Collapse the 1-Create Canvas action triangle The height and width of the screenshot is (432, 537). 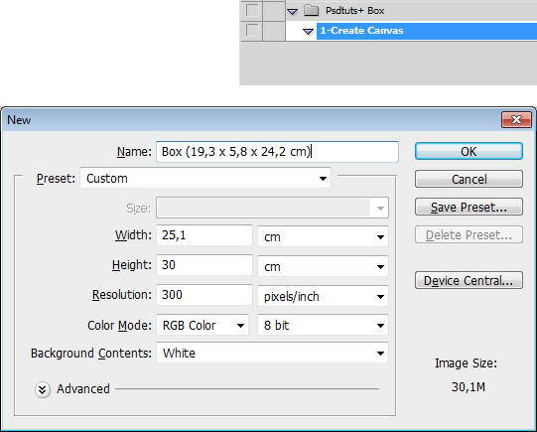click(309, 31)
